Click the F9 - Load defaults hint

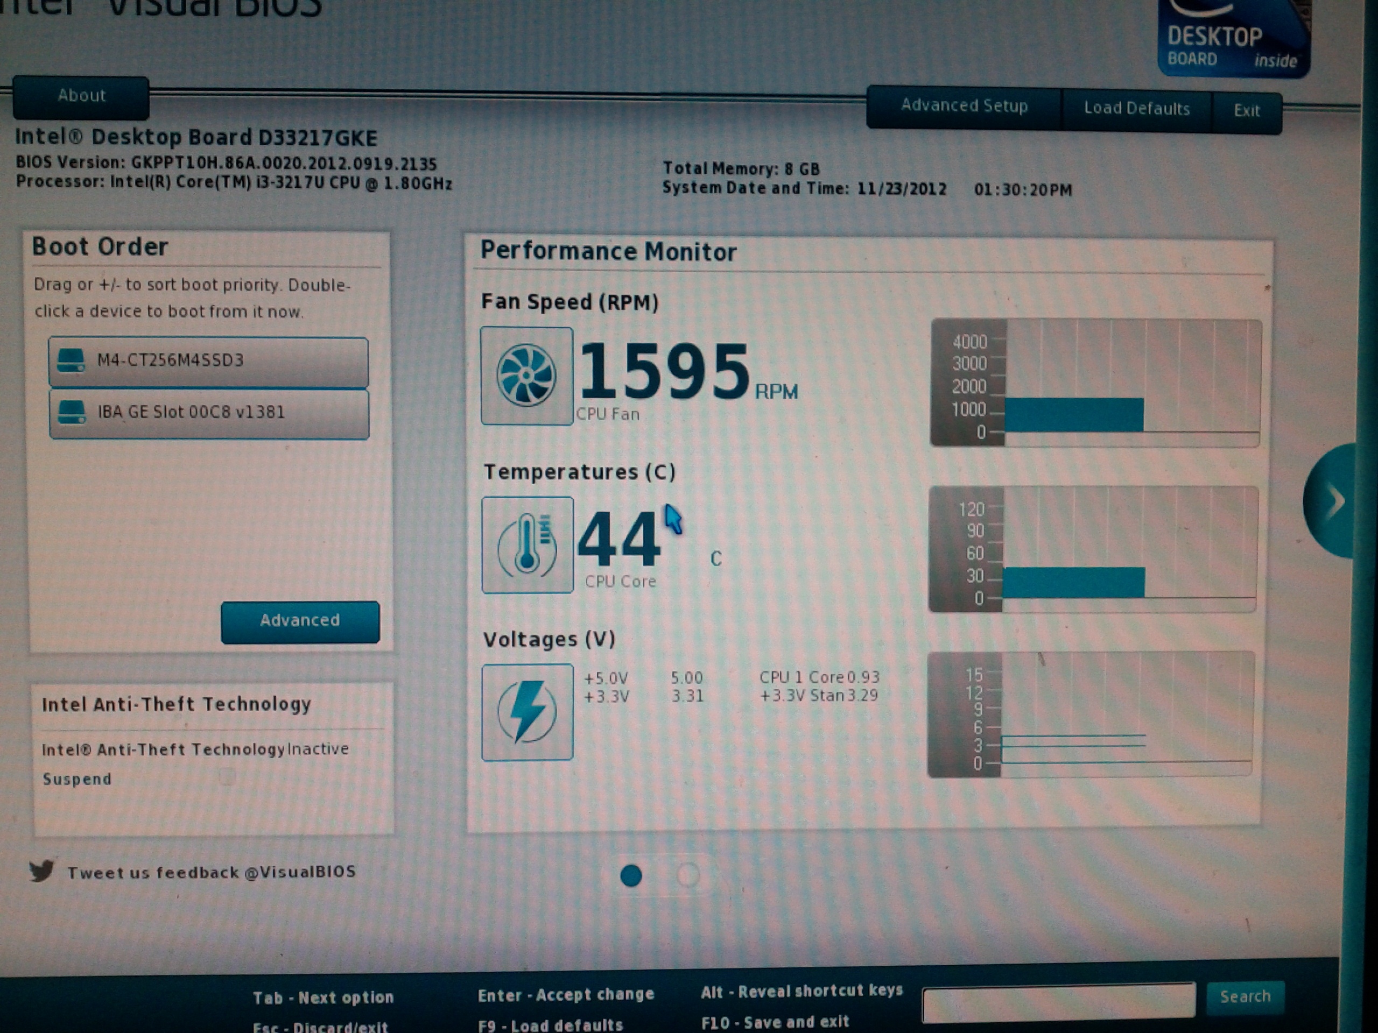pyautogui.click(x=550, y=1025)
